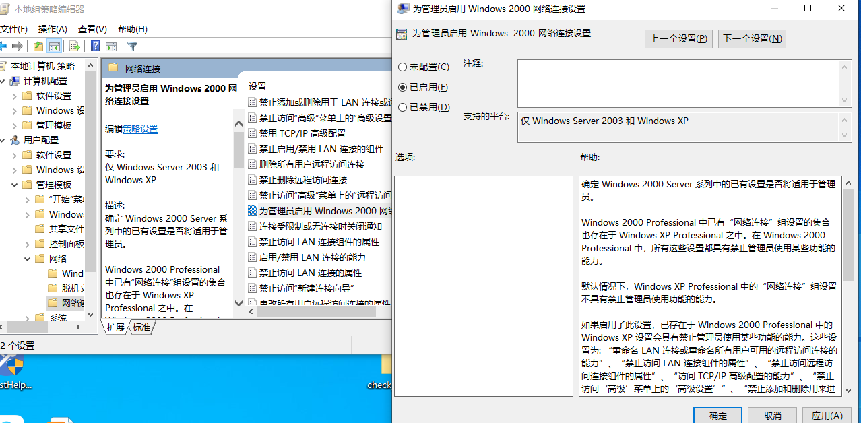This screenshot has height=423, width=861.
Task: Click the policy dialog title bar icon
Action: [404, 9]
